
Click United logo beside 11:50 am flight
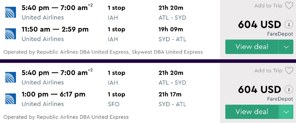(10, 34)
